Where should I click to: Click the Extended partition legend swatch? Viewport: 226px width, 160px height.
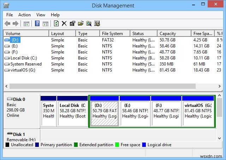(x=76, y=145)
